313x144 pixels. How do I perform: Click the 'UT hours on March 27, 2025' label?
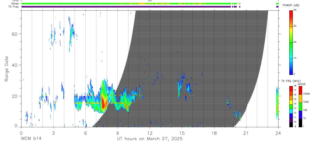[x=150, y=139]
